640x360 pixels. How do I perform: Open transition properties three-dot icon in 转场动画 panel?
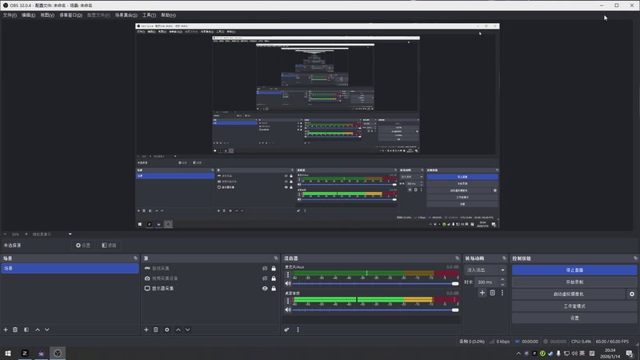pos(502,293)
